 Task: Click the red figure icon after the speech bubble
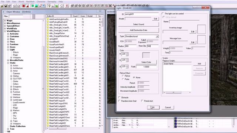[67, 6]
